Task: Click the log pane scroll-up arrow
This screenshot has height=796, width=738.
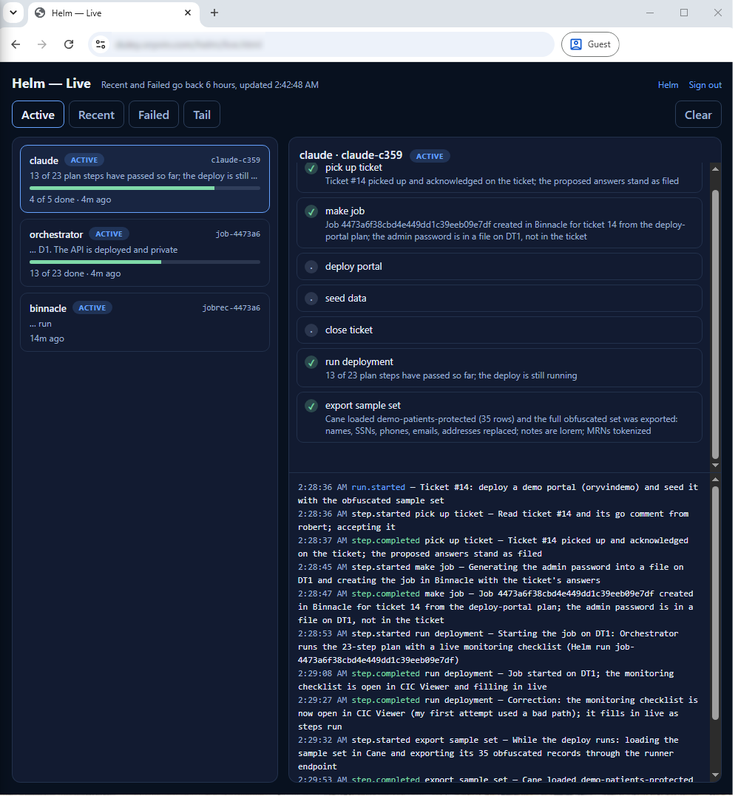Action: coord(715,480)
